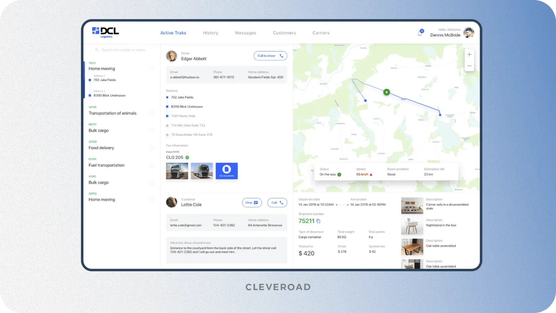Zoom in on the map

click(469, 55)
